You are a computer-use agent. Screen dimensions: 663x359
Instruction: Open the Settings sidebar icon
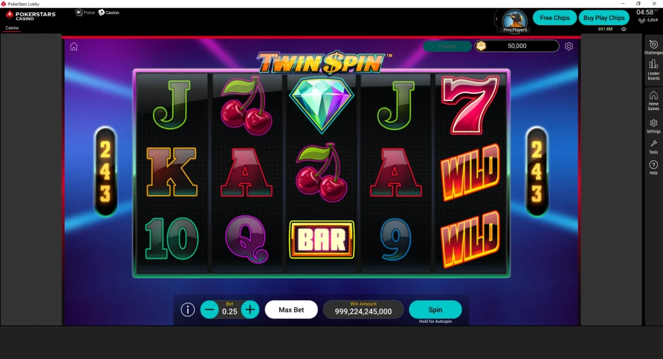pyautogui.click(x=653, y=126)
